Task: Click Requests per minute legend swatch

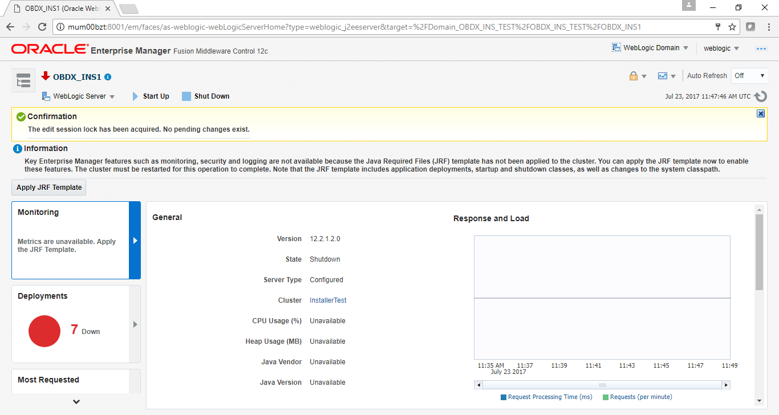Action: pos(606,397)
